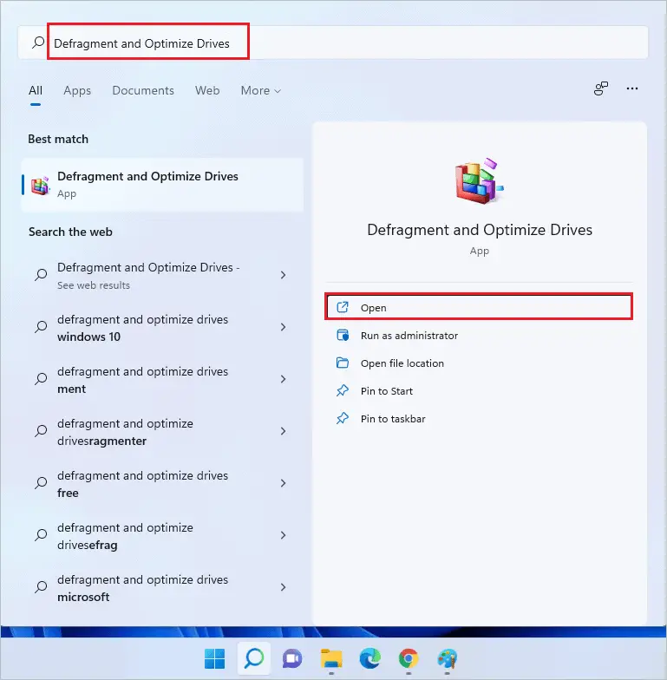Choose Run as administrator

click(x=479, y=335)
